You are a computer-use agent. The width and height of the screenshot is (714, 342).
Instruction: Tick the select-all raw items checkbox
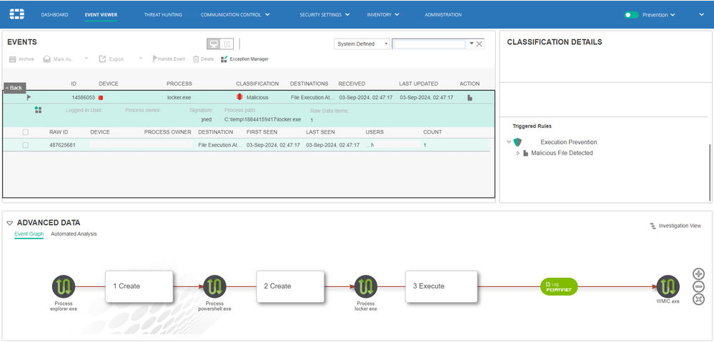click(26, 132)
